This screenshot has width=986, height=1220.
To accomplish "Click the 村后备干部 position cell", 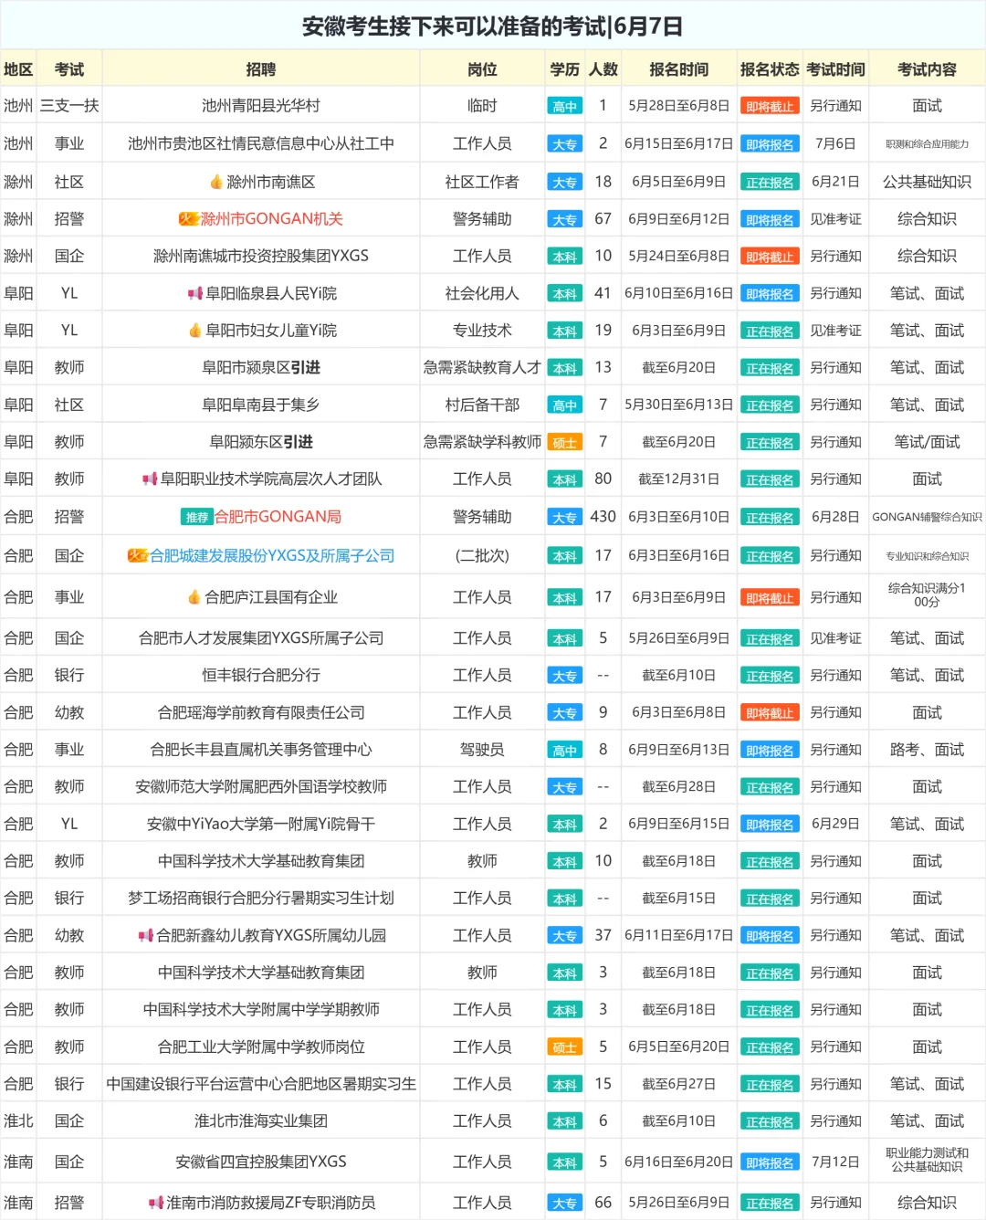I will pyautogui.click(x=482, y=405).
